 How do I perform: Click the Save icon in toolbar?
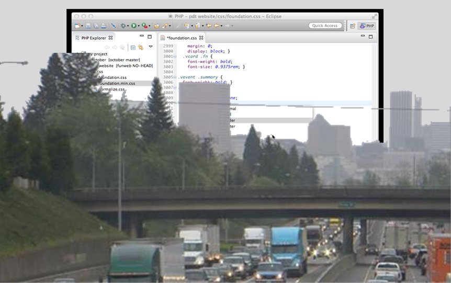coord(88,26)
